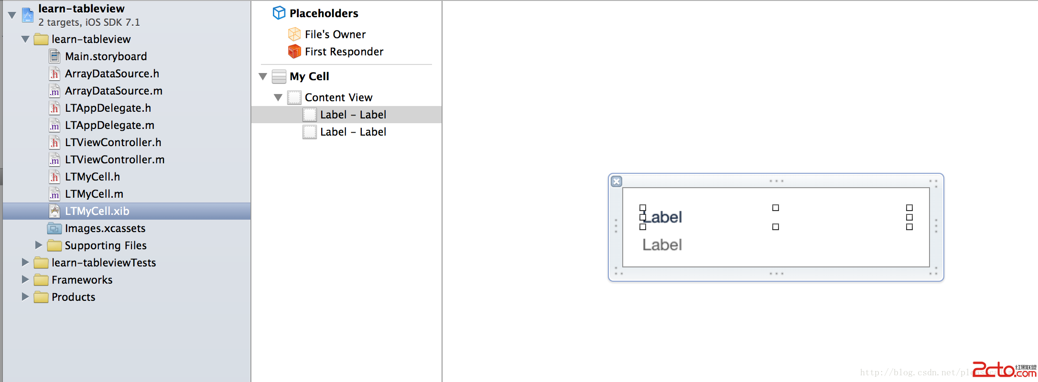Click the learn-tableview project blueprint icon
This screenshot has width=1038, height=382.
pos(28,15)
